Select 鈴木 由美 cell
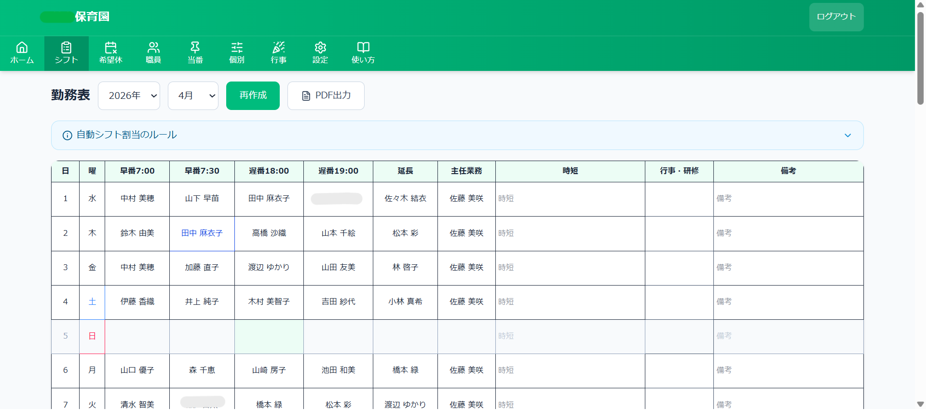926x410 pixels. (x=137, y=233)
